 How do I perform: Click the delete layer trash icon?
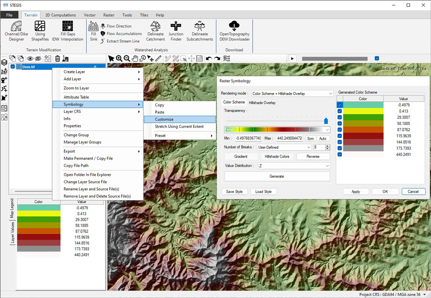click(x=57, y=59)
